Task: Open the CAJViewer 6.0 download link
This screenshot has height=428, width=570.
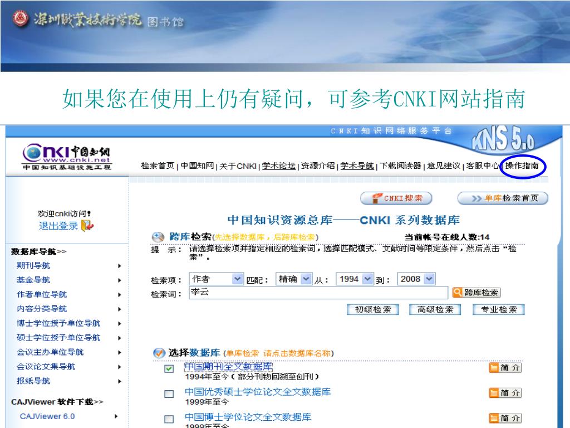Action: pyautogui.click(x=47, y=416)
